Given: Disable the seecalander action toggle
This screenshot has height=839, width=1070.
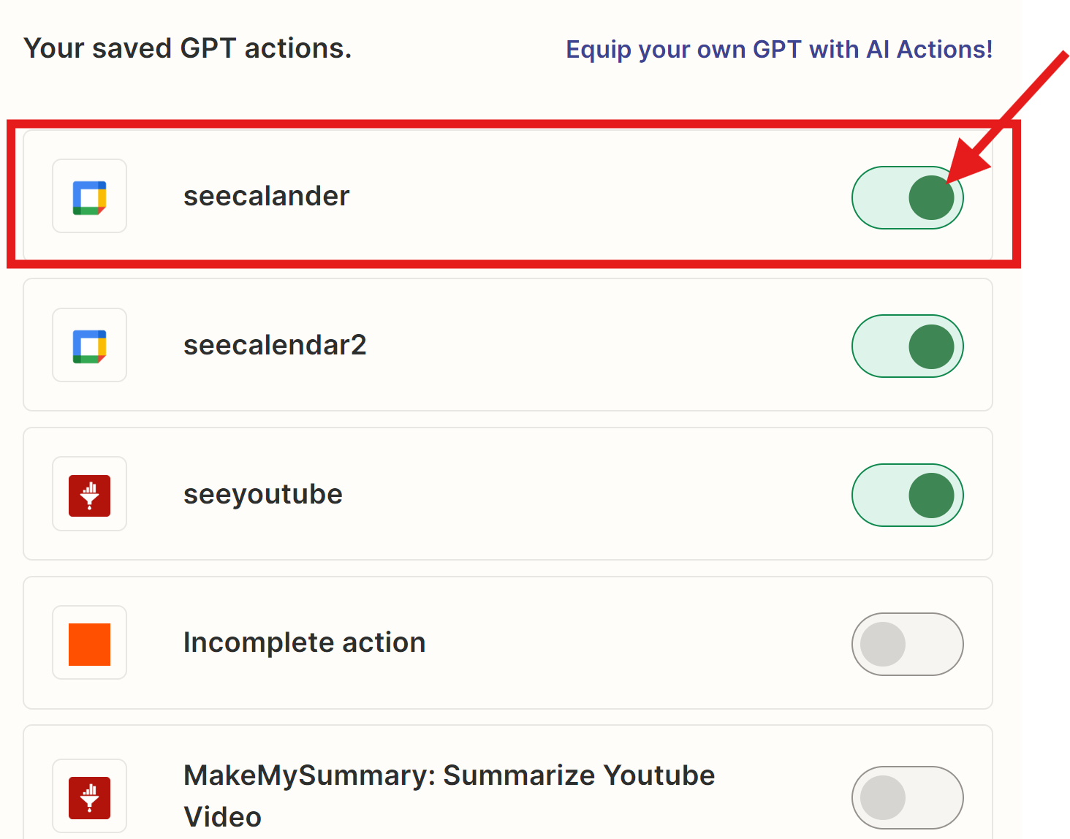Looking at the screenshot, I should [x=907, y=198].
